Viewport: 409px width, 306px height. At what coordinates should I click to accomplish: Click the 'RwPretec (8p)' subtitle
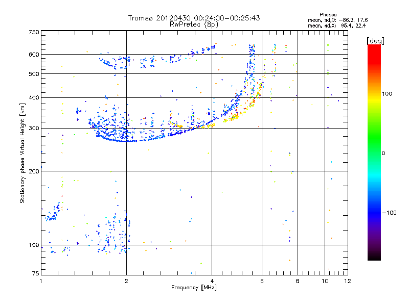[194, 24]
